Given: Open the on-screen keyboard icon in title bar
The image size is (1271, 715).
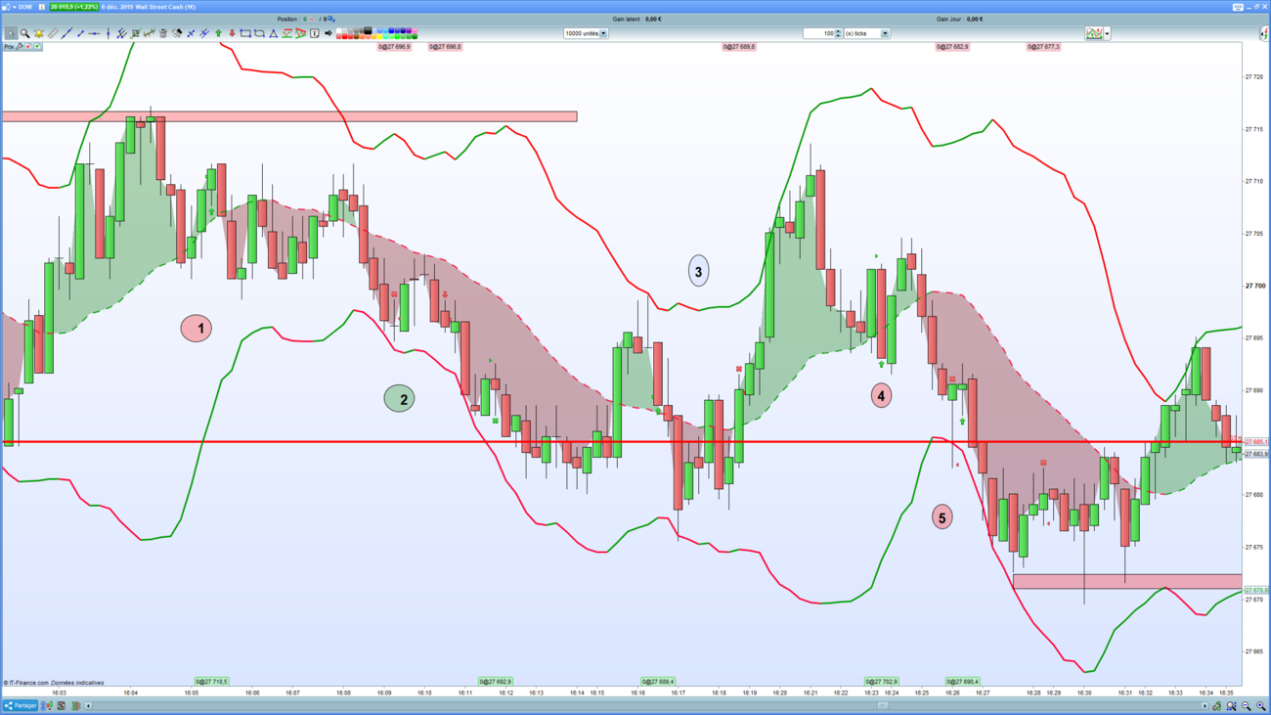Looking at the screenshot, I should [1238, 7].
